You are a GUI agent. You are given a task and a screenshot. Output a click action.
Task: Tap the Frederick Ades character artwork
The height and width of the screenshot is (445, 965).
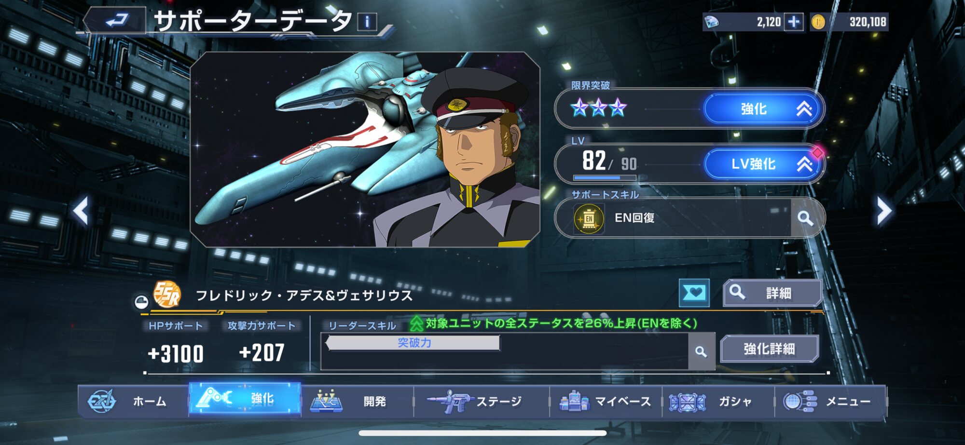pyautogui.click(x=365, y=149)
